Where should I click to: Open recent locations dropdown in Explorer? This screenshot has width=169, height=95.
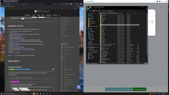91,11
